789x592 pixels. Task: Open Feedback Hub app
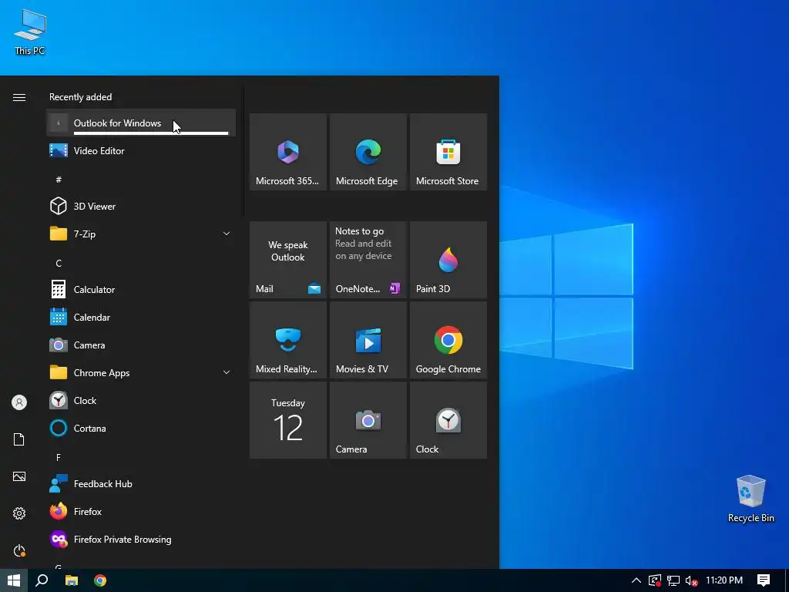click(x=141, y=483)
